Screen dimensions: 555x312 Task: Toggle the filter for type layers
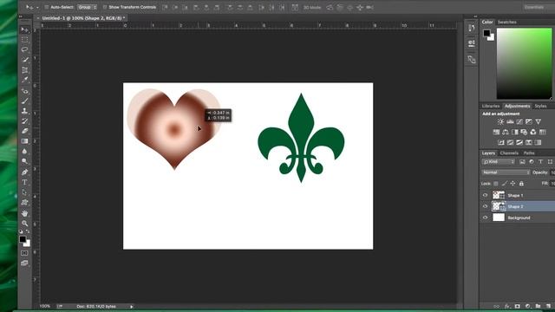(541, 162)
